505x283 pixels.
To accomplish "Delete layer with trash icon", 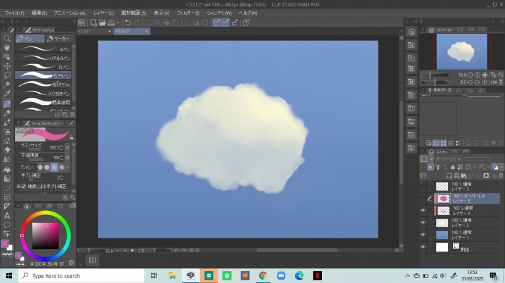I will click(501, 176).
